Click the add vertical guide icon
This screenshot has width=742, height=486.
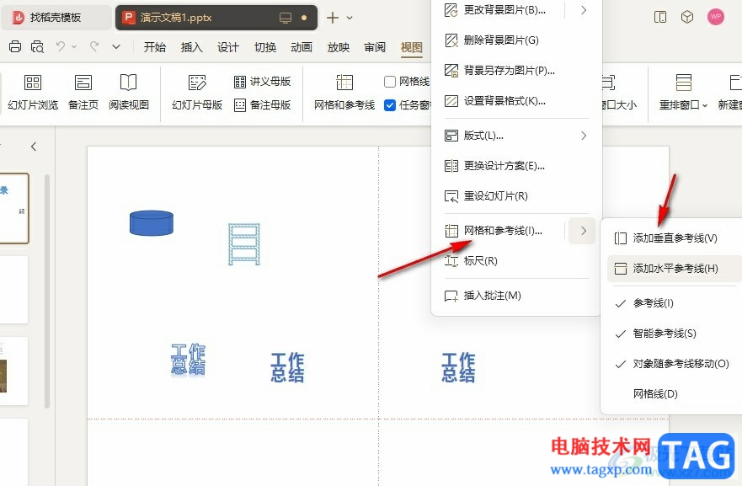click(621, 238)
